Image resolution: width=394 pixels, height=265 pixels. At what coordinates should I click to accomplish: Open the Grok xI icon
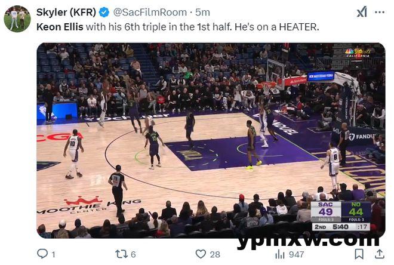tap(362, 12)
